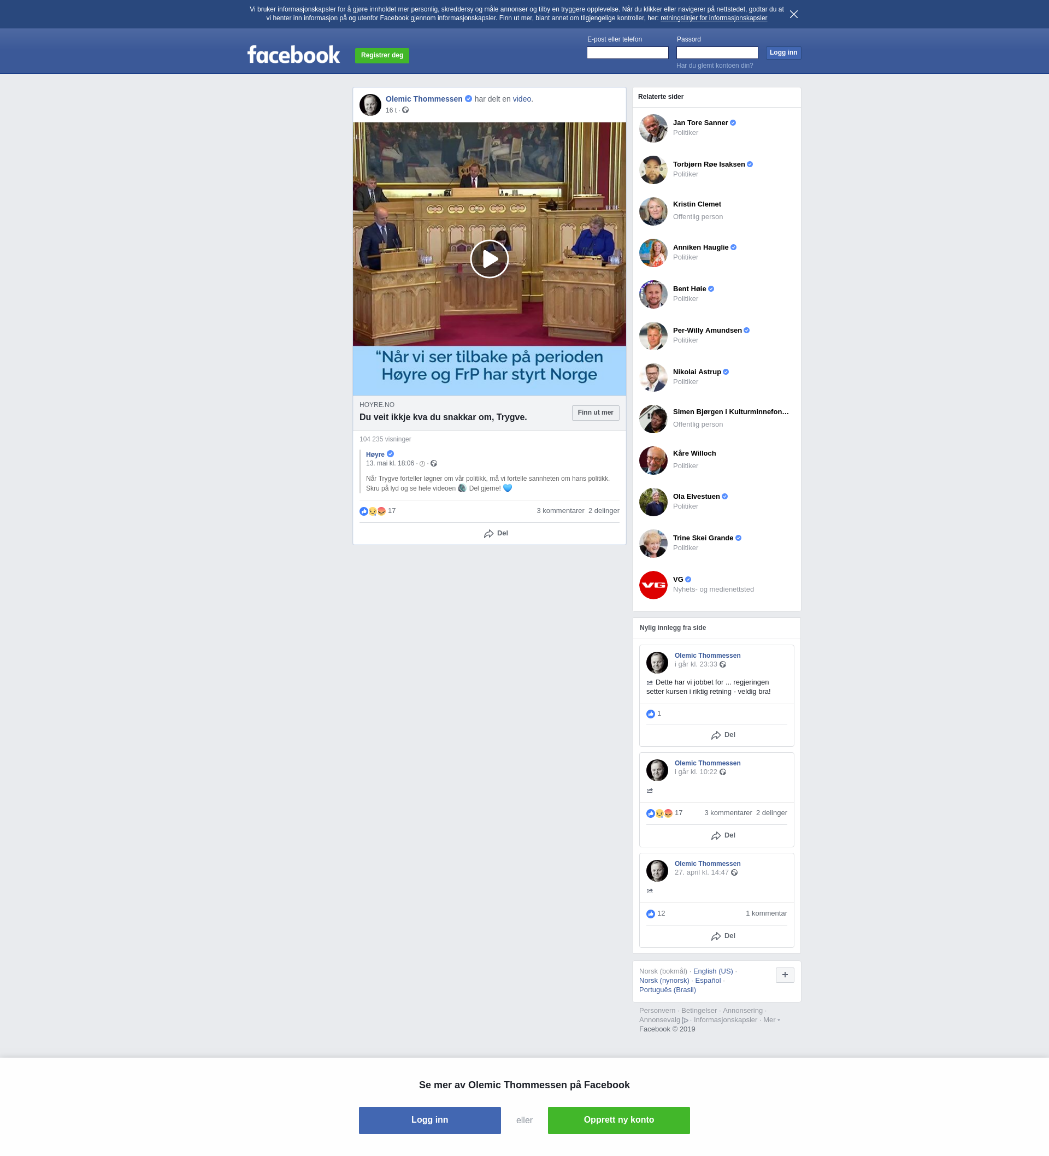Open Jan Tore Sanner's profile thumbnail
The image size is (1049, 1156).
click(x=653, y=128)
